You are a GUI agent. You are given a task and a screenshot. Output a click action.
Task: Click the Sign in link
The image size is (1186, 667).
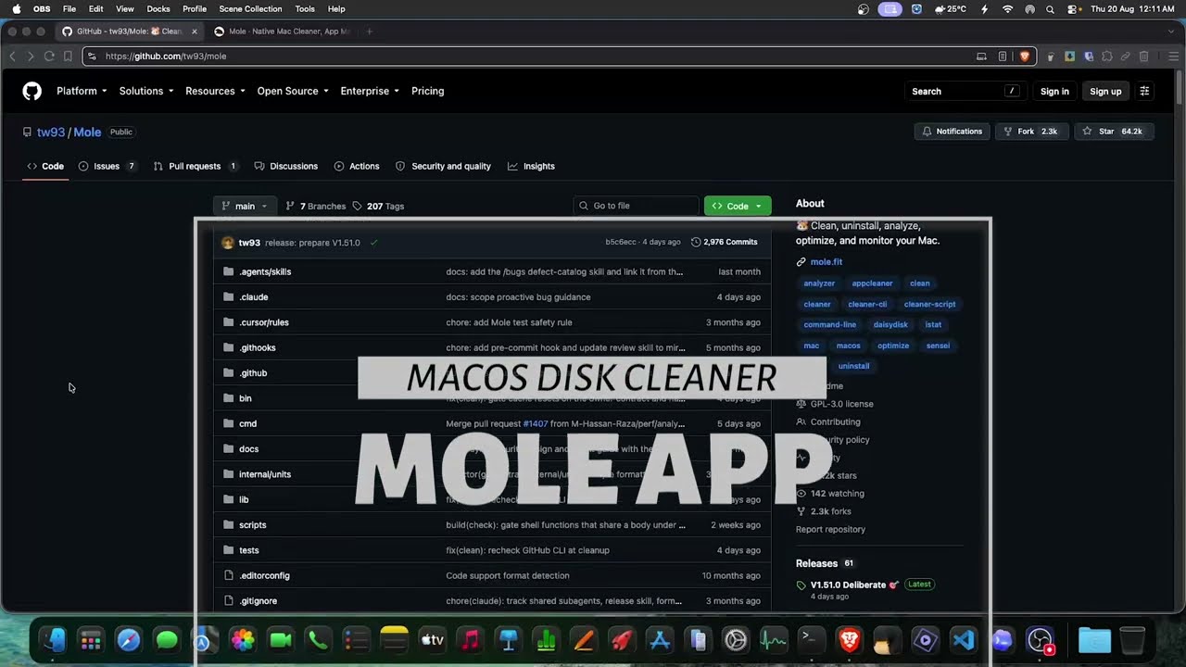click(x=1054, y=91)
